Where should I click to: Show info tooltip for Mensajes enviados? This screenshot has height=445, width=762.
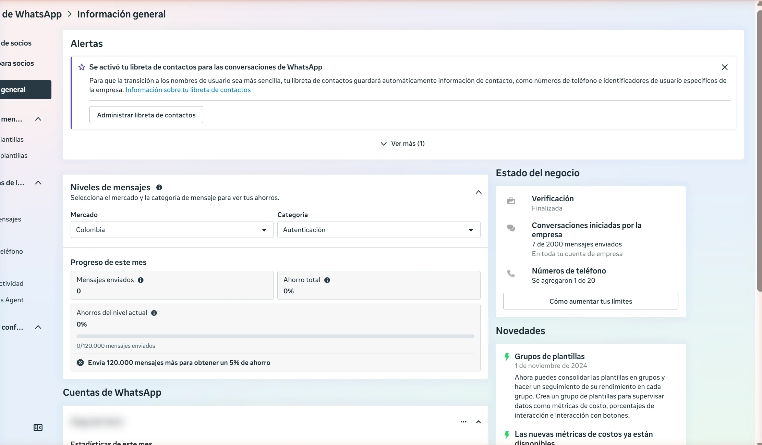(x=141, y=280)
